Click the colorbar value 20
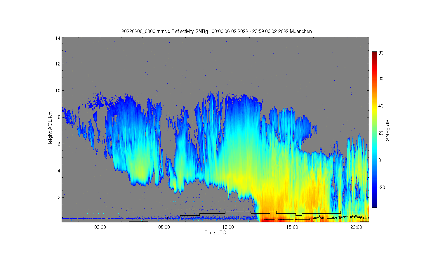438x263 pixels. tap(381, 133)
